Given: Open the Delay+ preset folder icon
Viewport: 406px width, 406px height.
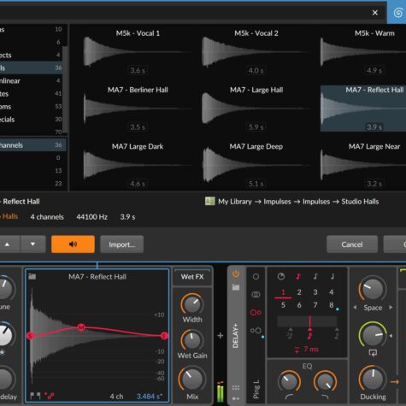Looking at the screenshot, I should [x=236, y=287].
